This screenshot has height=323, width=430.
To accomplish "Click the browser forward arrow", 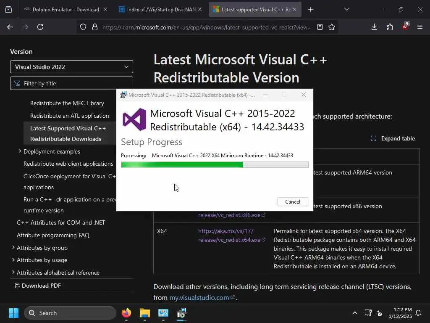I will click(x=25, y=27).
